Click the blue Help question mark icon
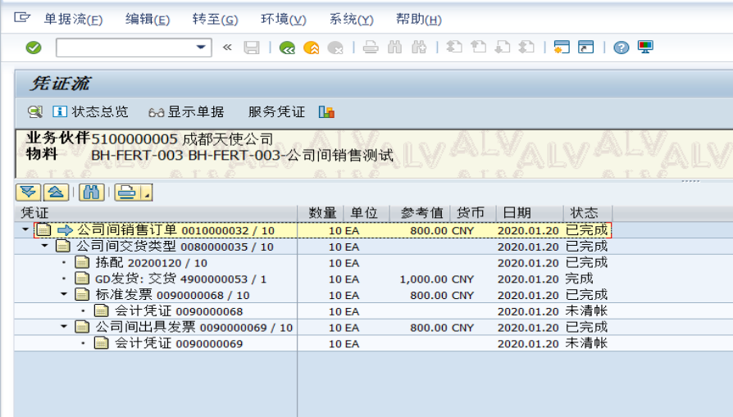 point(621,48)
